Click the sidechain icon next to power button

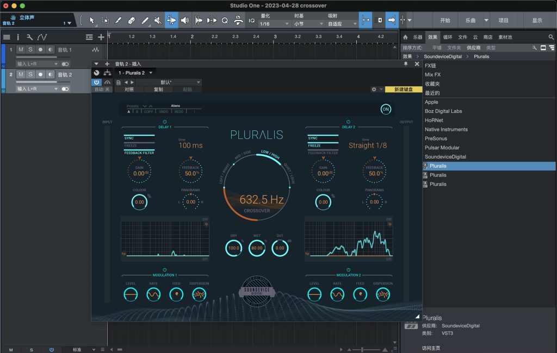pyautogui.click(x=107, y=83)
